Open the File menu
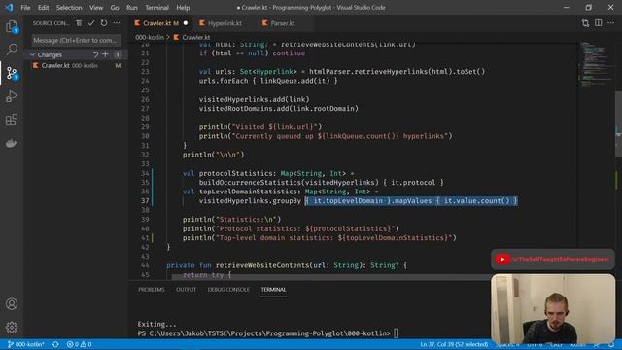The height and width of the screenshot is (350, 622). pyautogui.click(x=25, y=8)
